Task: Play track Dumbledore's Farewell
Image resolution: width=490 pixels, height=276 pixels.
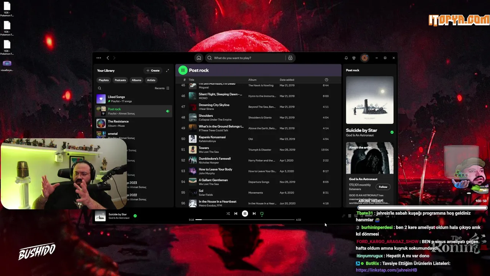Action: [x=258, y=160]
